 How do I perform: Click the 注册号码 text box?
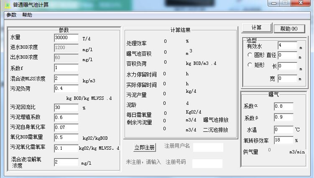click(207, 163)
